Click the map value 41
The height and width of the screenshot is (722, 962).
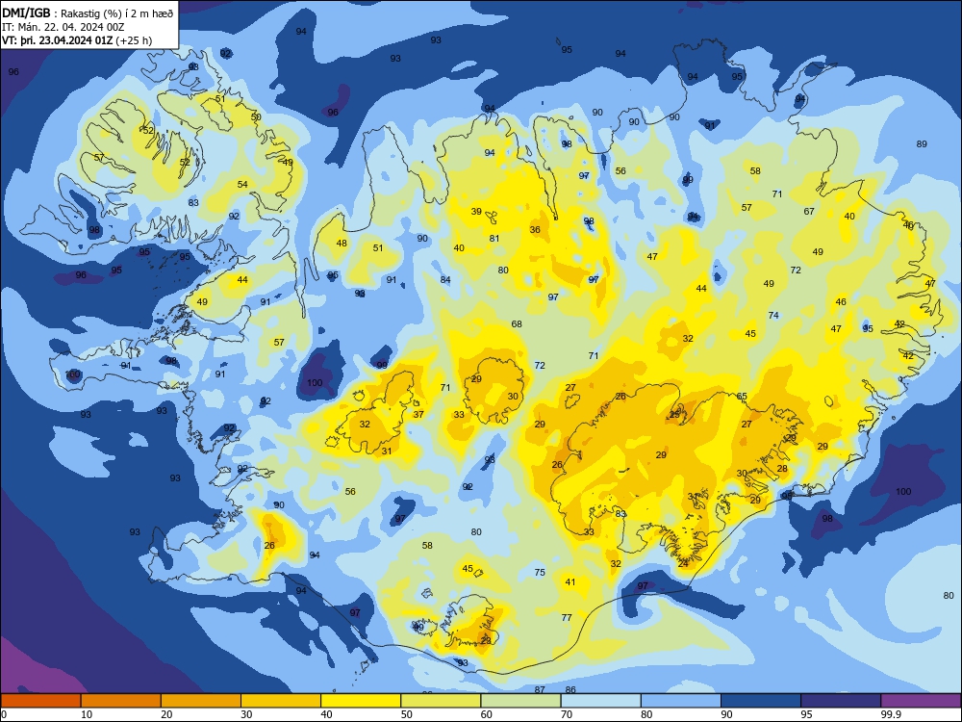[x=570, y=582]
